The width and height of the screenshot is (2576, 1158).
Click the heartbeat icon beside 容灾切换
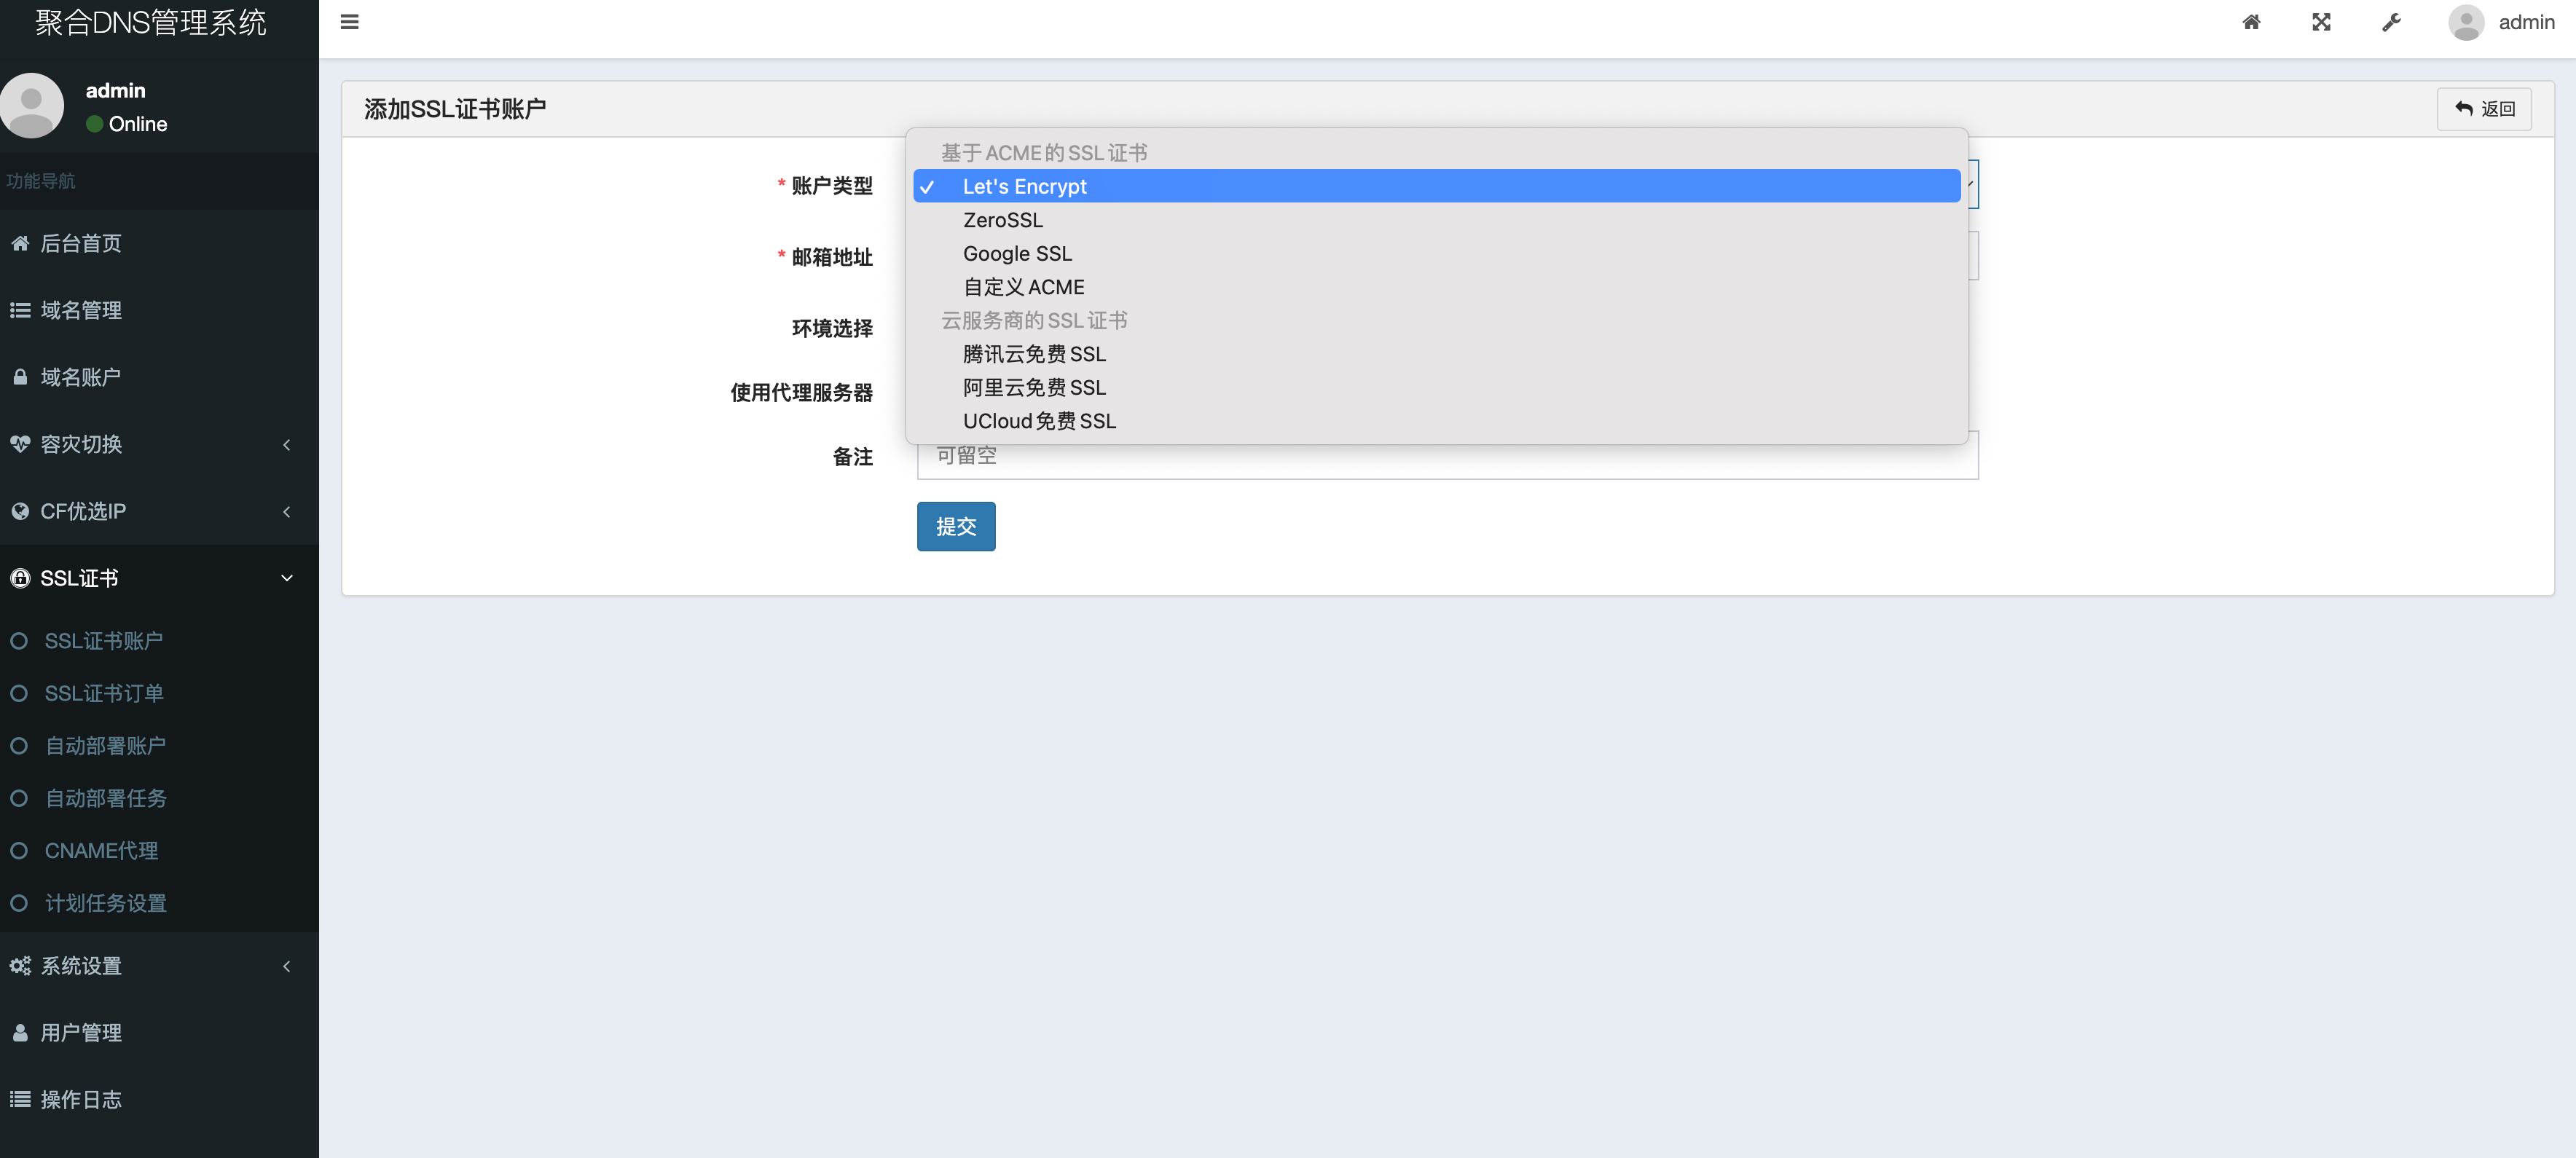tap(20, 444)
